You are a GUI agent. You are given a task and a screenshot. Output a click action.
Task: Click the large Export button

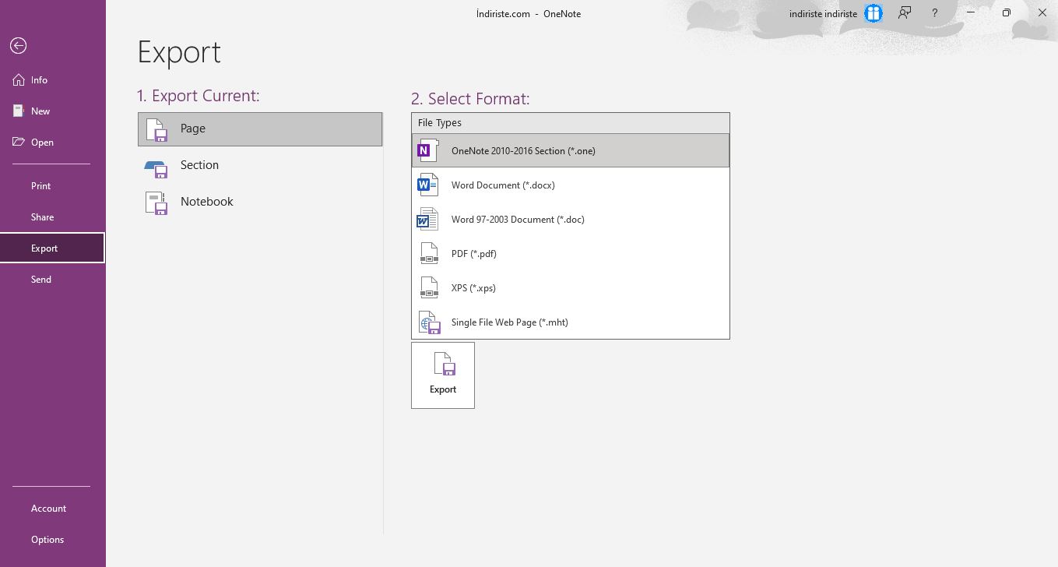click(443, 375)
